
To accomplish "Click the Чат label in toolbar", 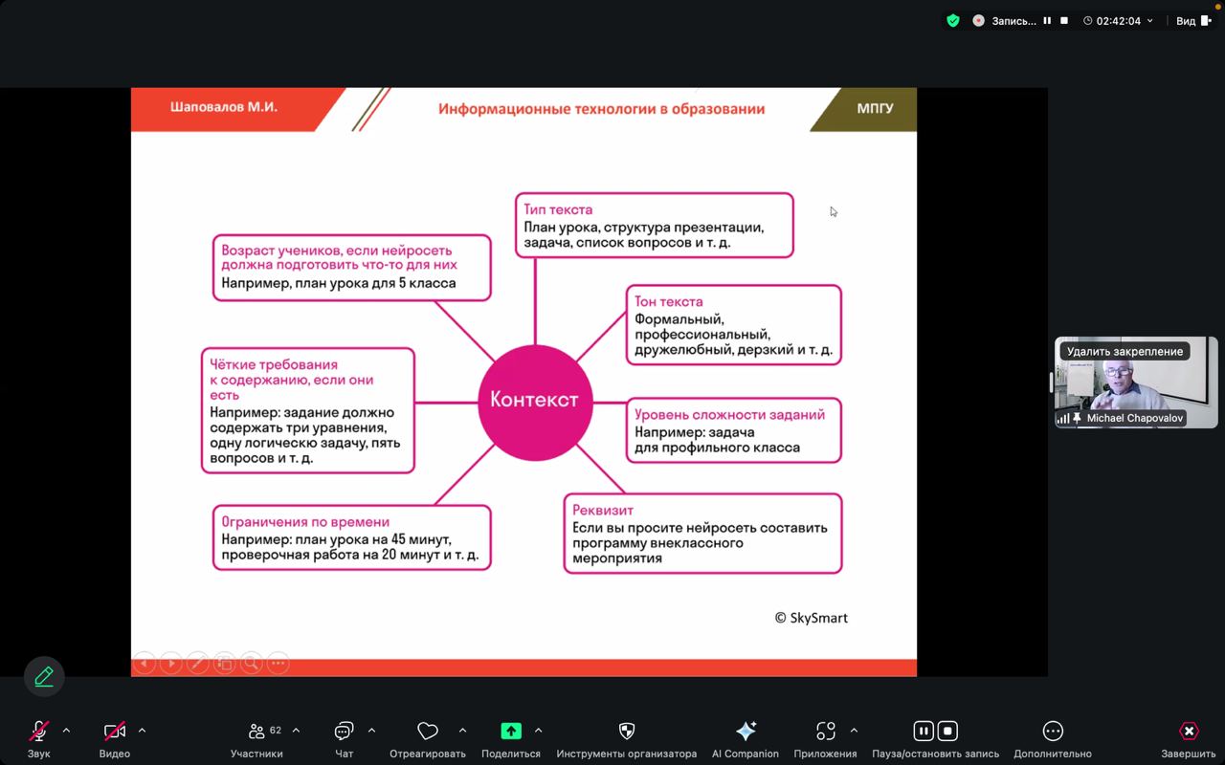I will (x=345, y=754).
